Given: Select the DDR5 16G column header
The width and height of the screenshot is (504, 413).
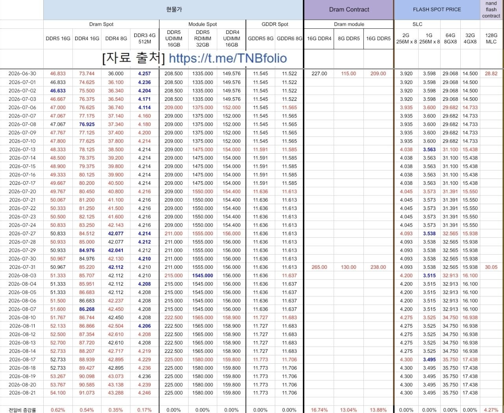Looking at the screenshot, I should click(x=58, y=39).
